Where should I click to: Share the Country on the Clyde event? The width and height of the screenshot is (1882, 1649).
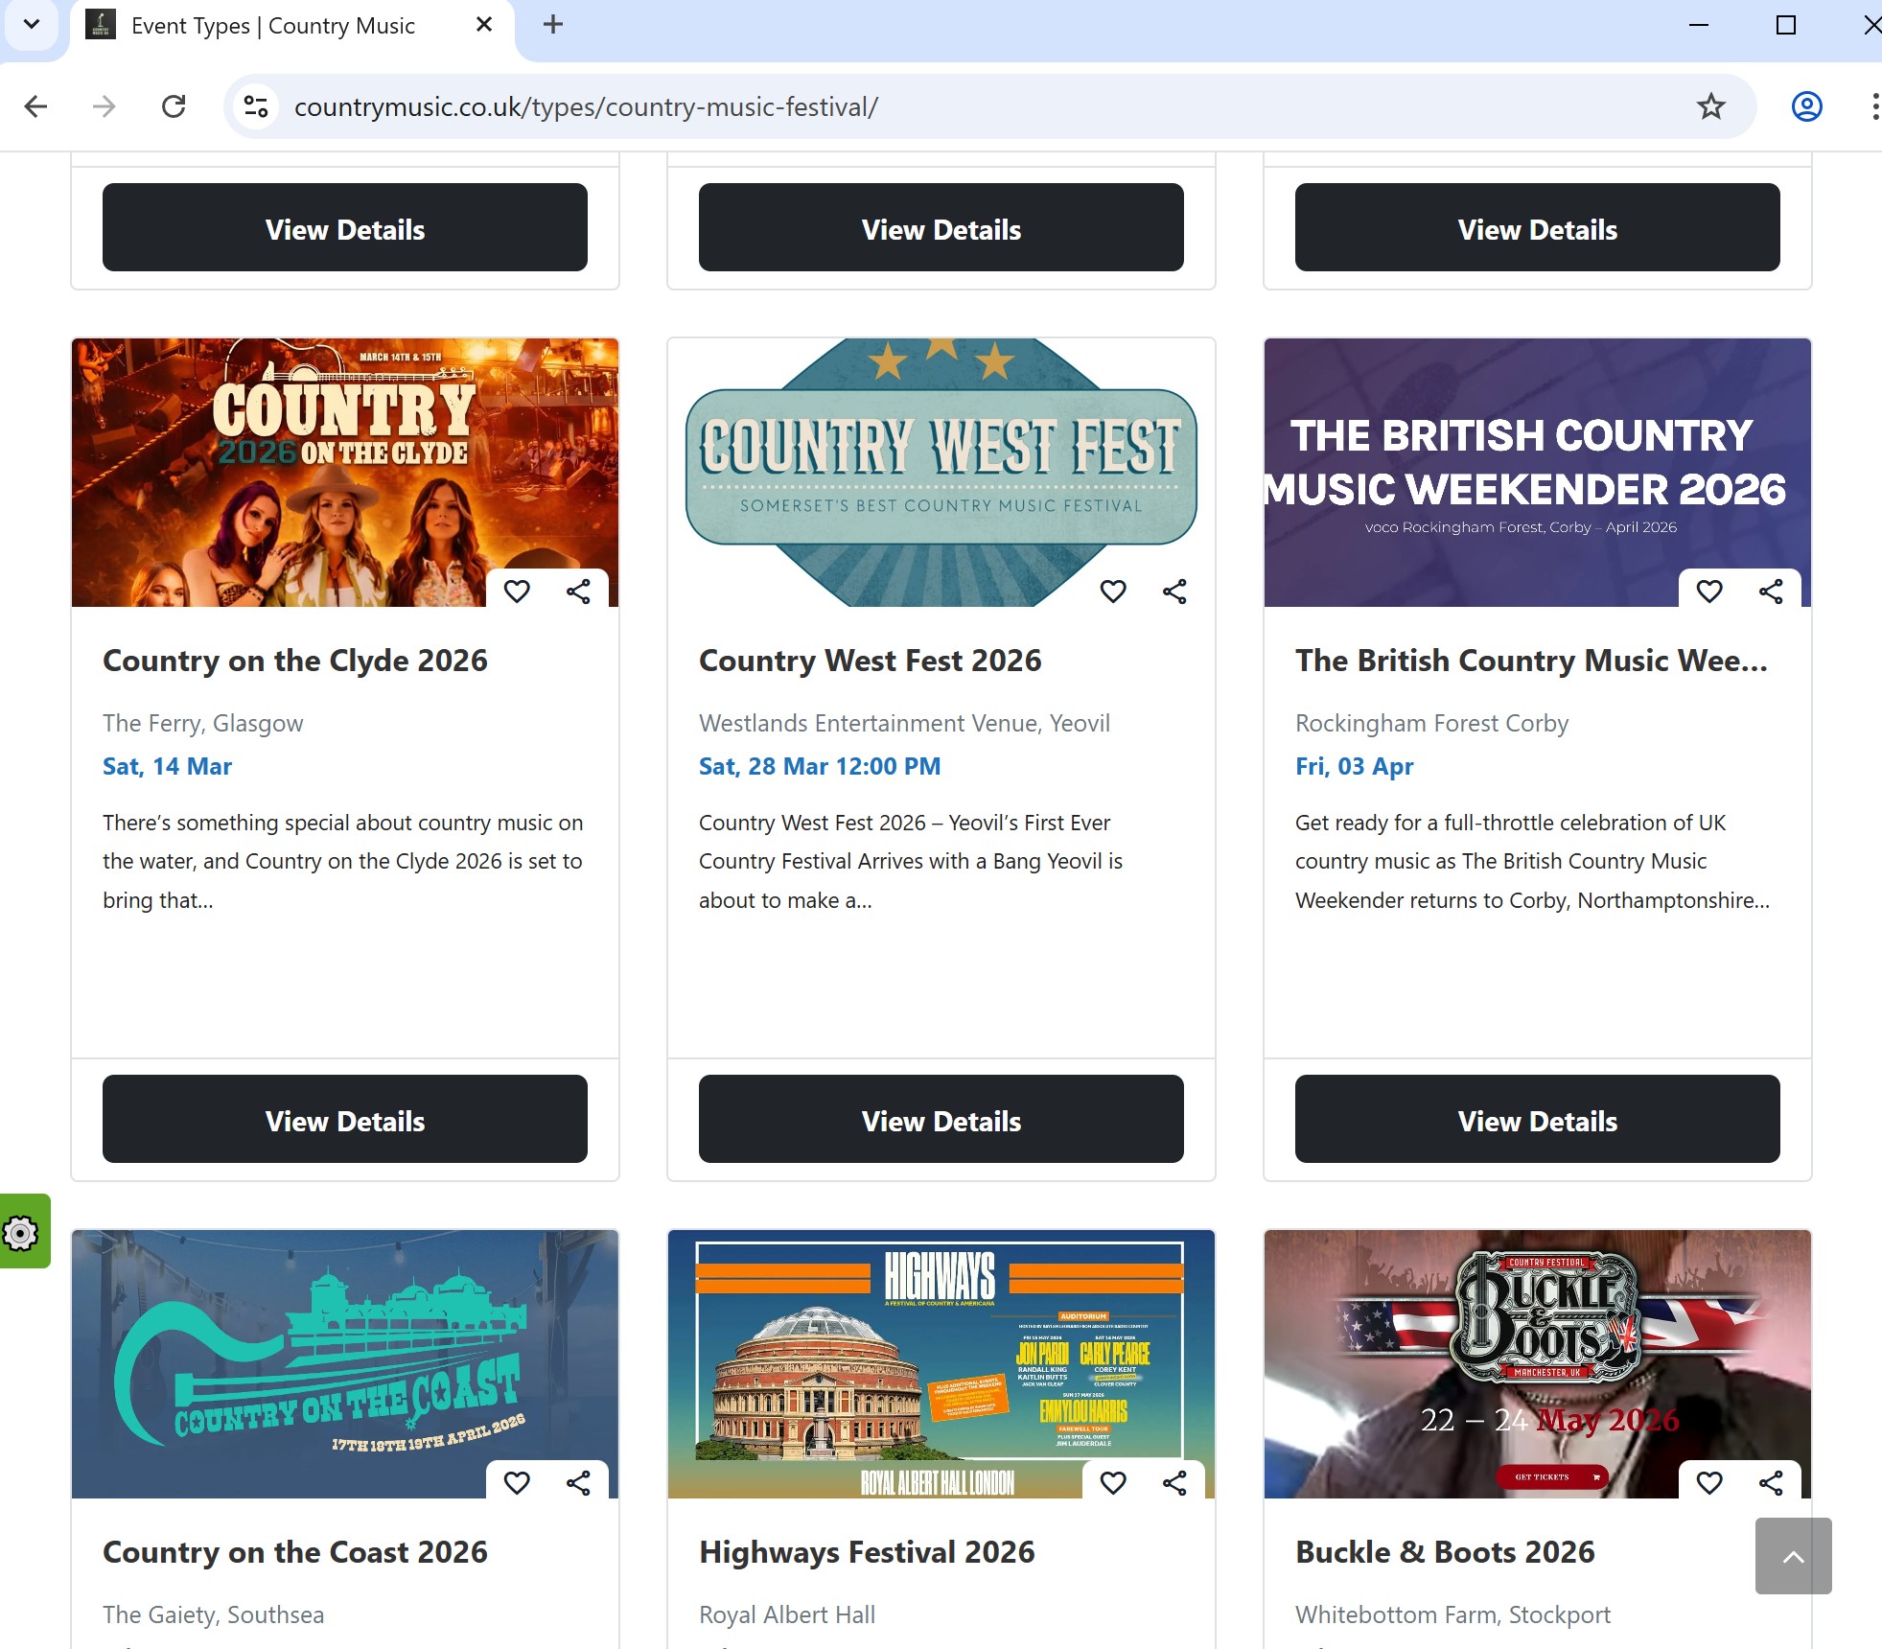[578, 592]
